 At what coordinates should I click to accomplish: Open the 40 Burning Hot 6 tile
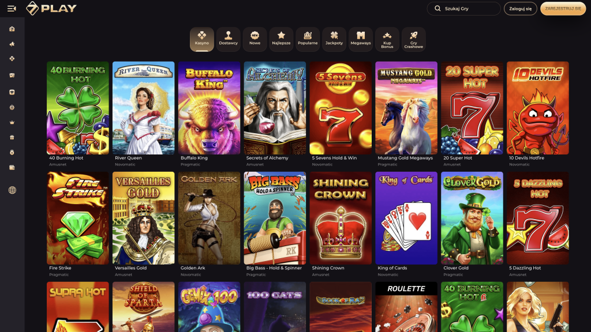472,307
